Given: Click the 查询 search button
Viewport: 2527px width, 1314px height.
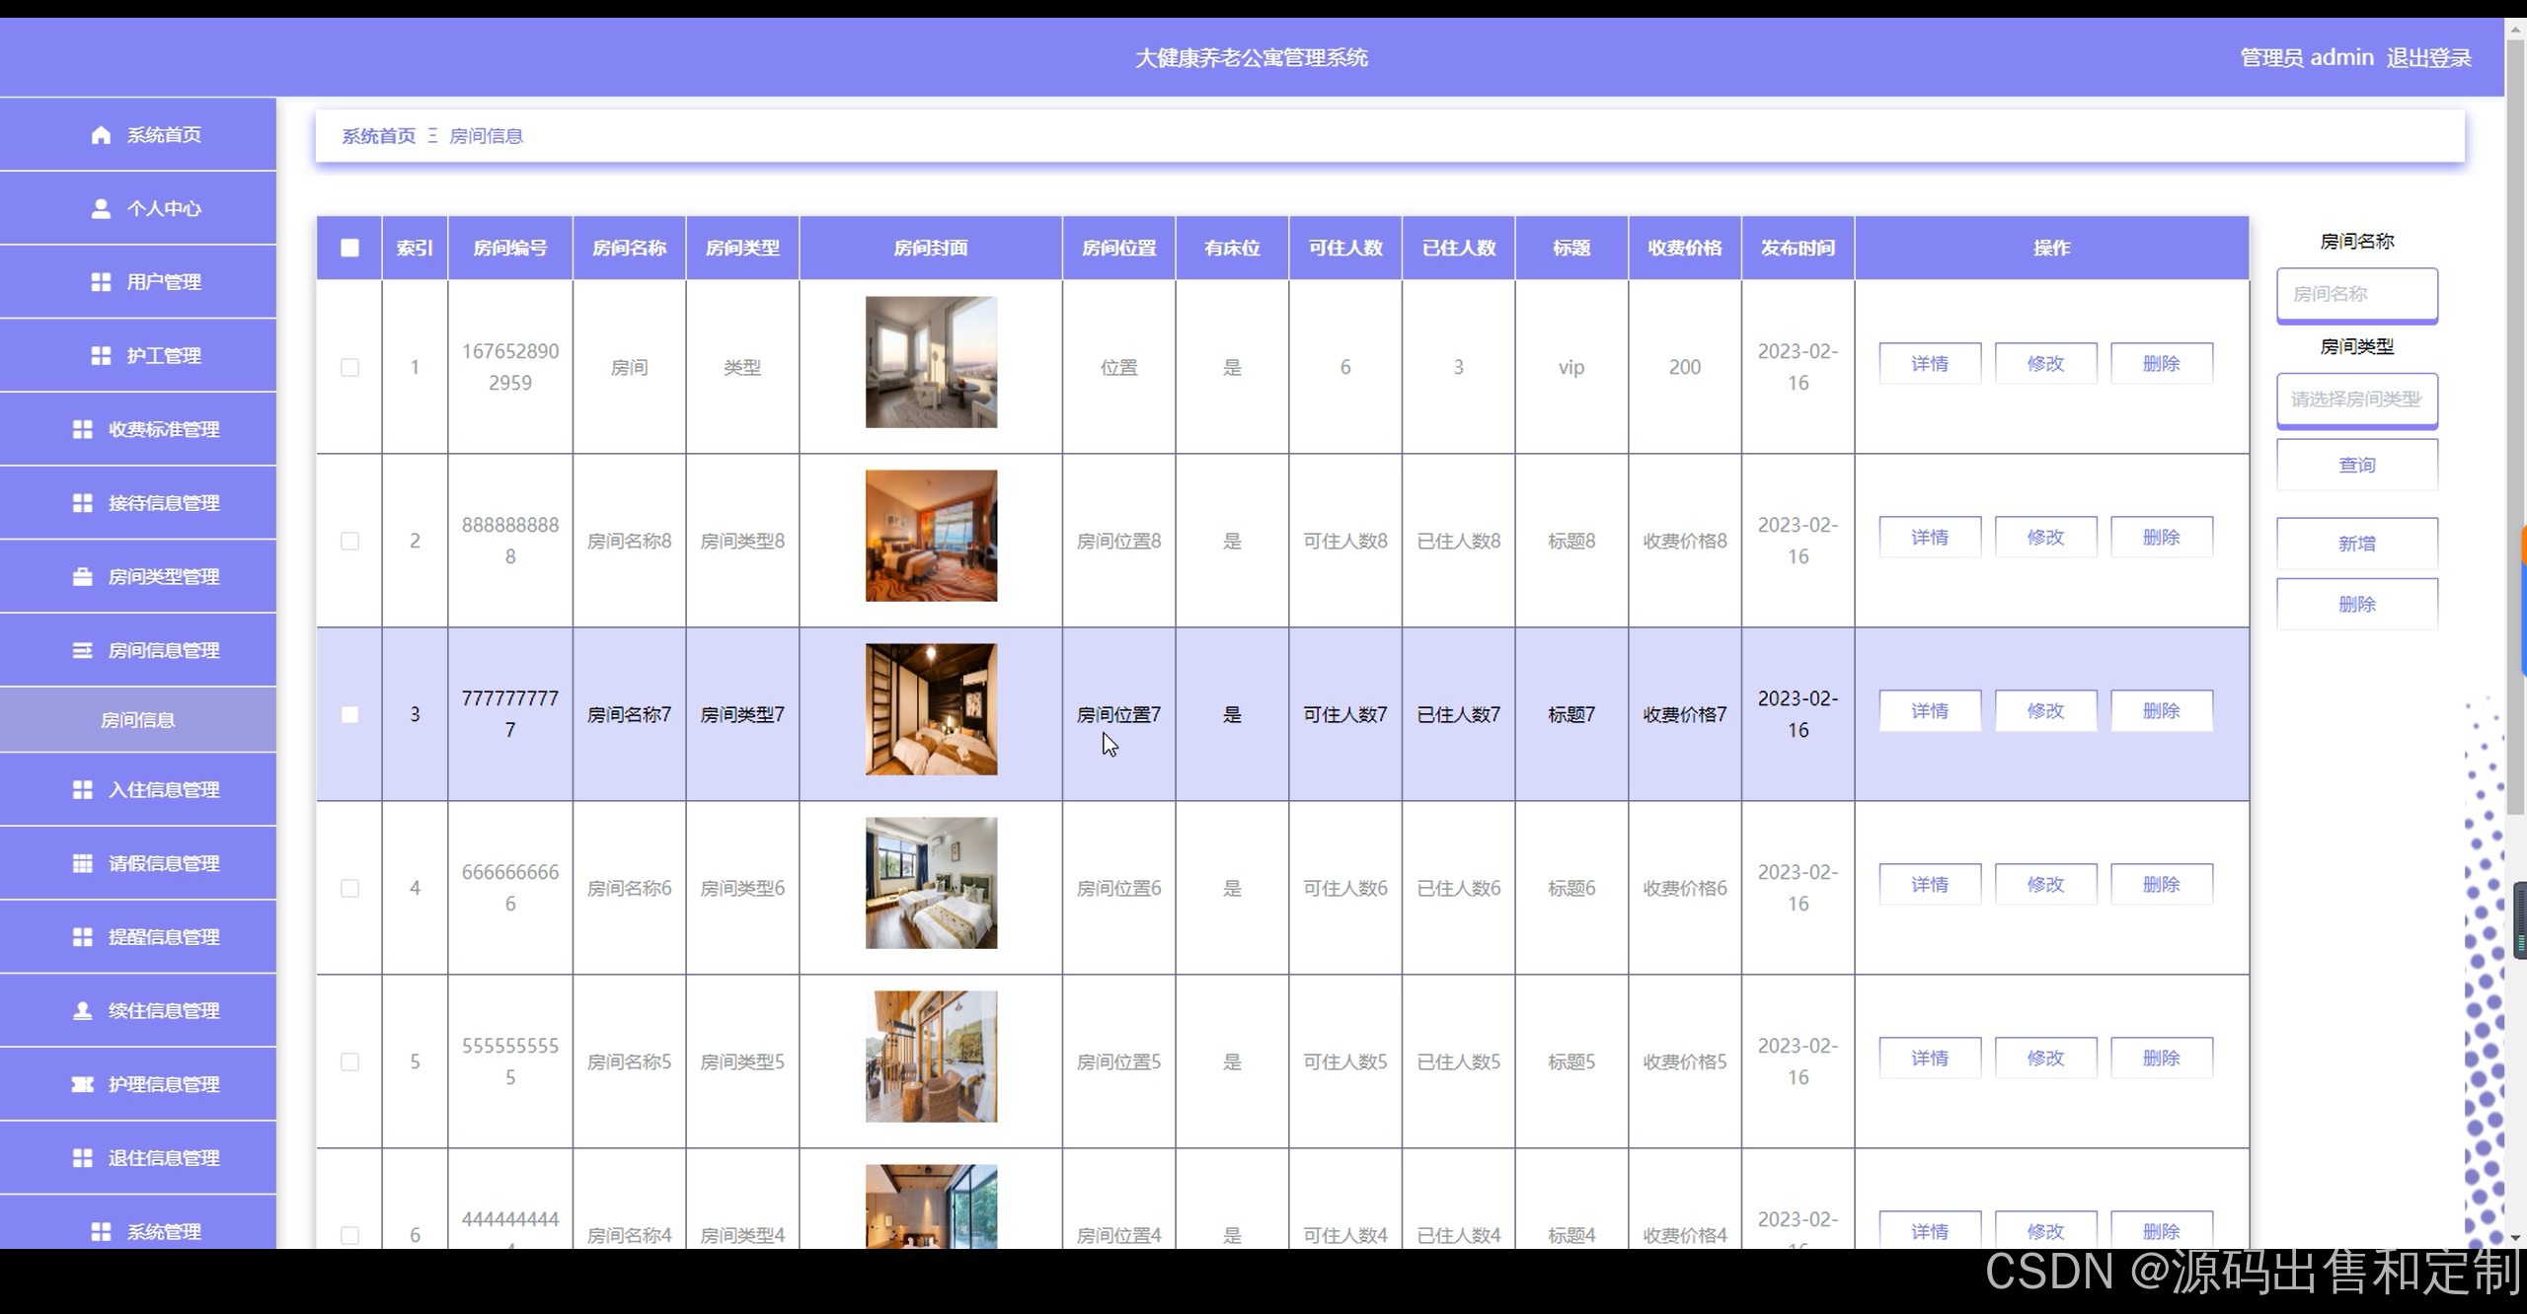Looking at the screenshot, I should pyautogui.click(x=2356, y=465).
